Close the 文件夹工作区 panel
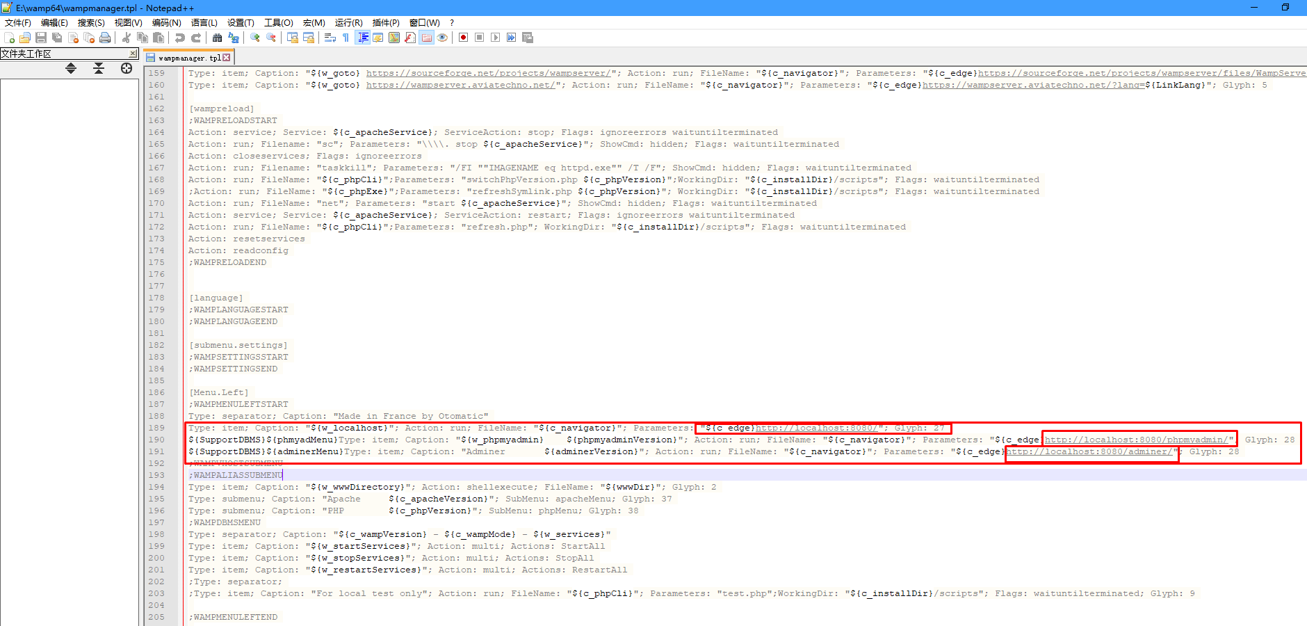Image resolution: width=1307 pixels, height=626 pixels. tap(133, 54)
